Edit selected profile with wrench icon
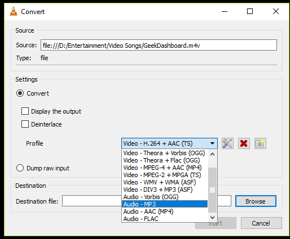The height and width of the screenshot is (239, 290). (227, 143)
